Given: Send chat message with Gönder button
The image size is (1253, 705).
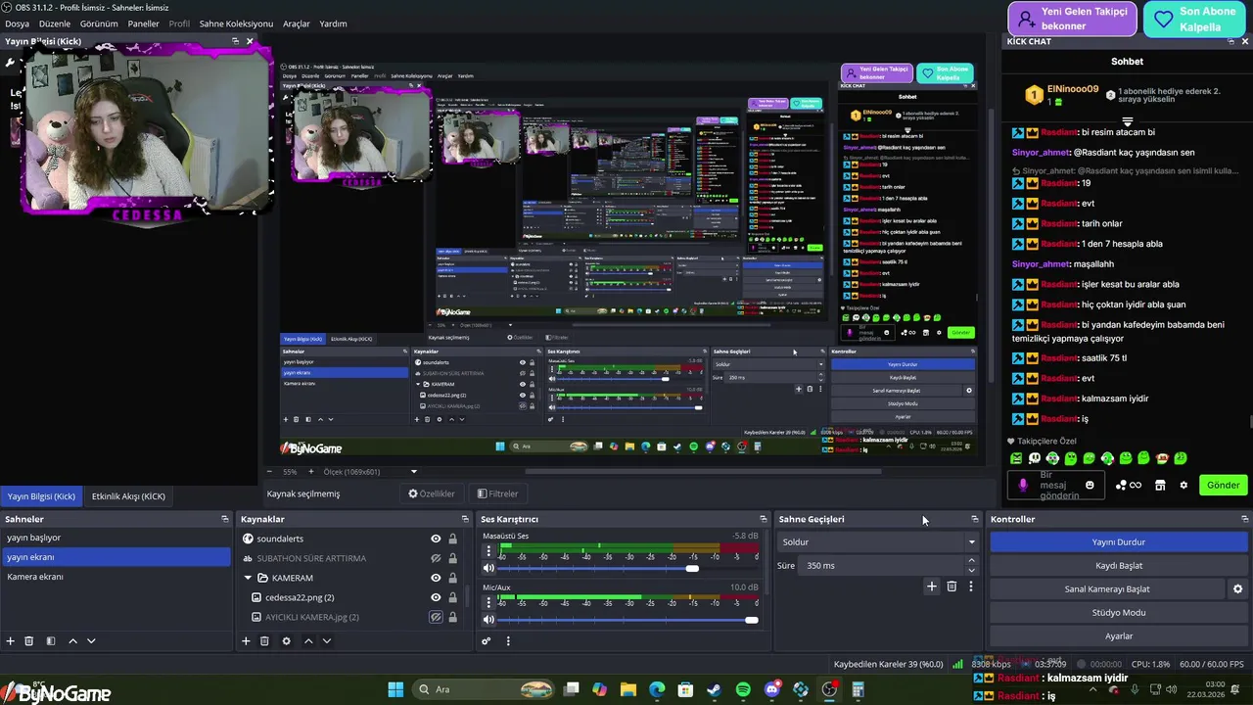Looking at the screenshot, I should coord(1223,485).
